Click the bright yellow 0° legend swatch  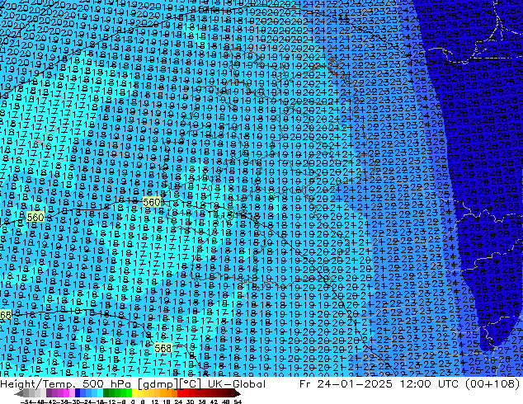point(134,393)
